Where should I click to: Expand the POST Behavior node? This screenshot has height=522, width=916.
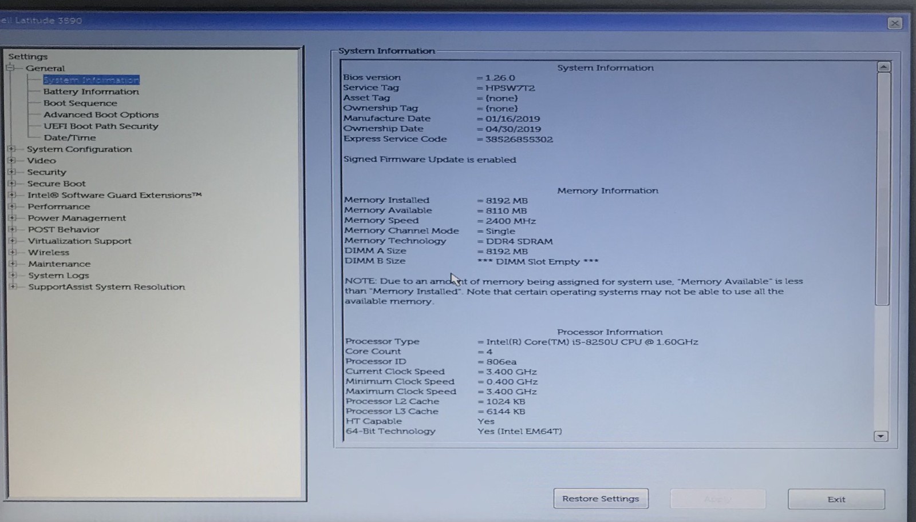[x=12, y=229]
